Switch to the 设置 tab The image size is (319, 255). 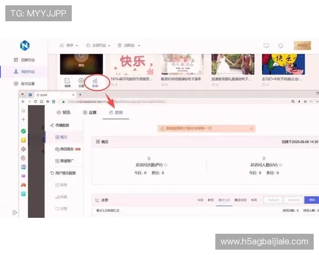pos(90,113)
